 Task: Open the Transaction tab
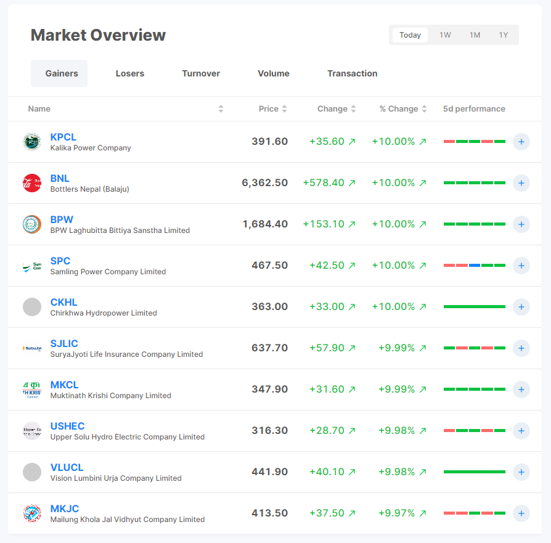coord(353,73)
